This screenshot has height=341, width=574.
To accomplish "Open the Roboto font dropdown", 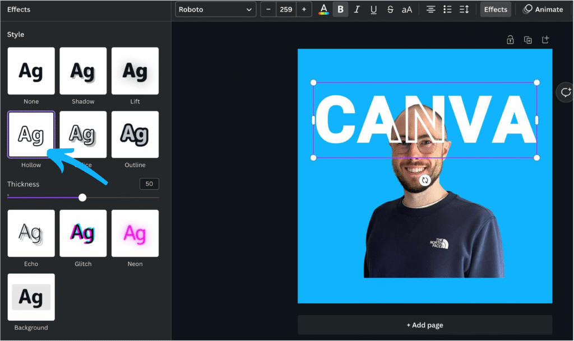I will coord(215,10).
